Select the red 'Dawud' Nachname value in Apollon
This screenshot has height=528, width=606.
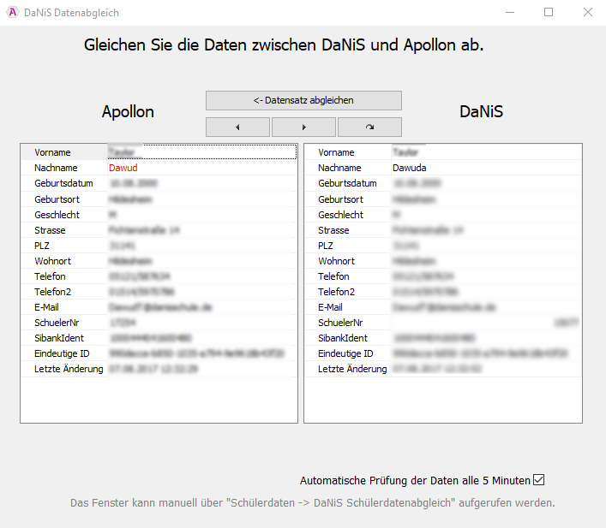[123, 168]
